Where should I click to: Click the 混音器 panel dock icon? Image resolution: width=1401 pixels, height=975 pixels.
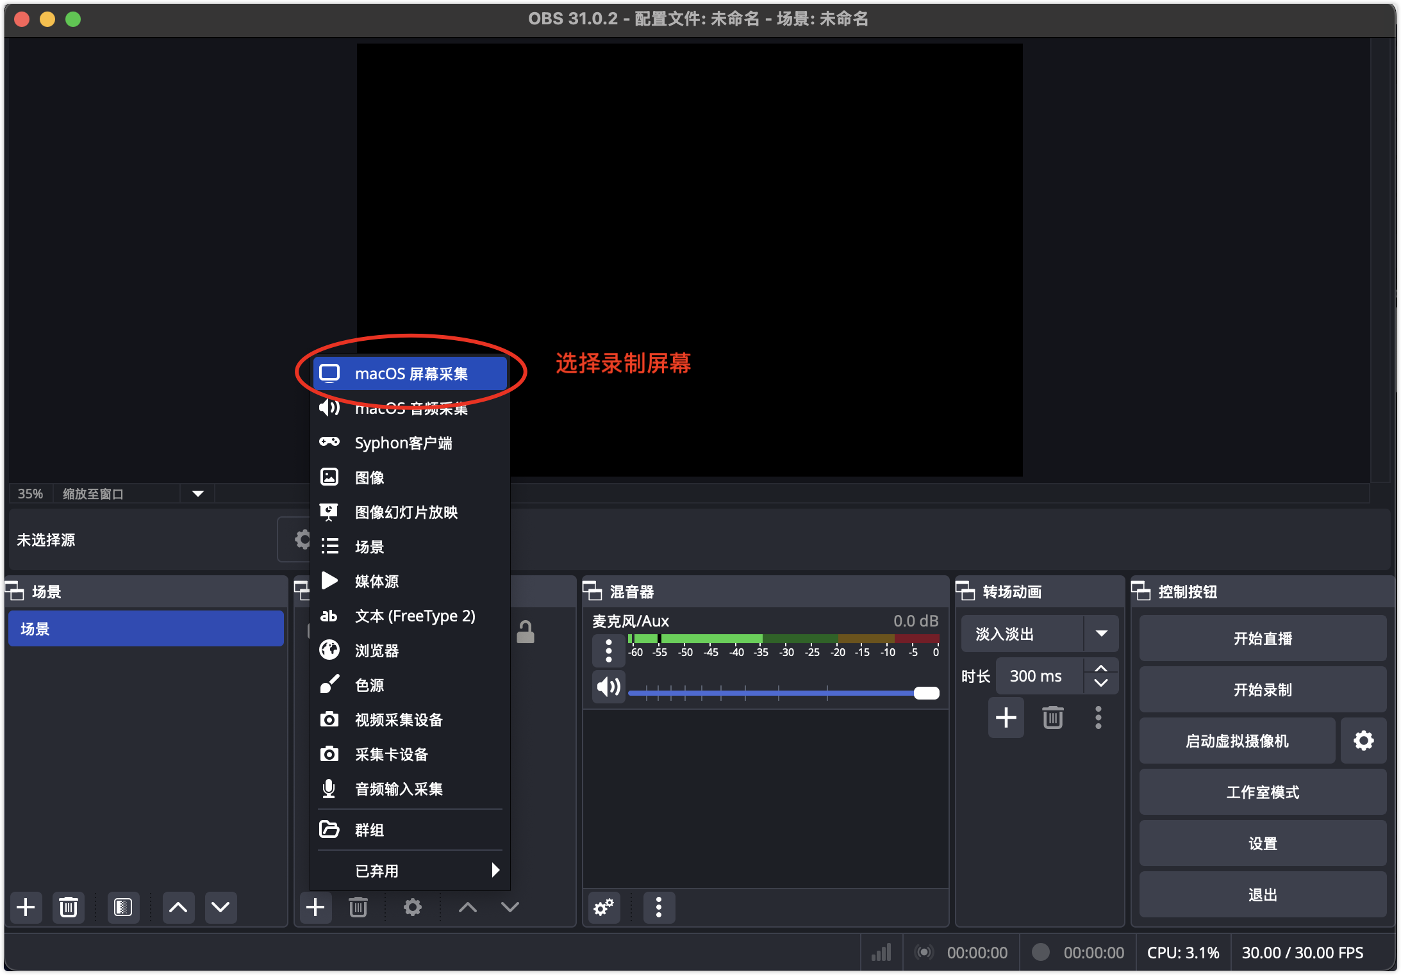click(x=592, y=591)
